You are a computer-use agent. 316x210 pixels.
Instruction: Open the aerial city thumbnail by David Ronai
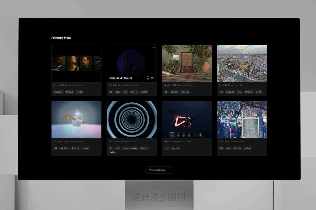point(242,120)
